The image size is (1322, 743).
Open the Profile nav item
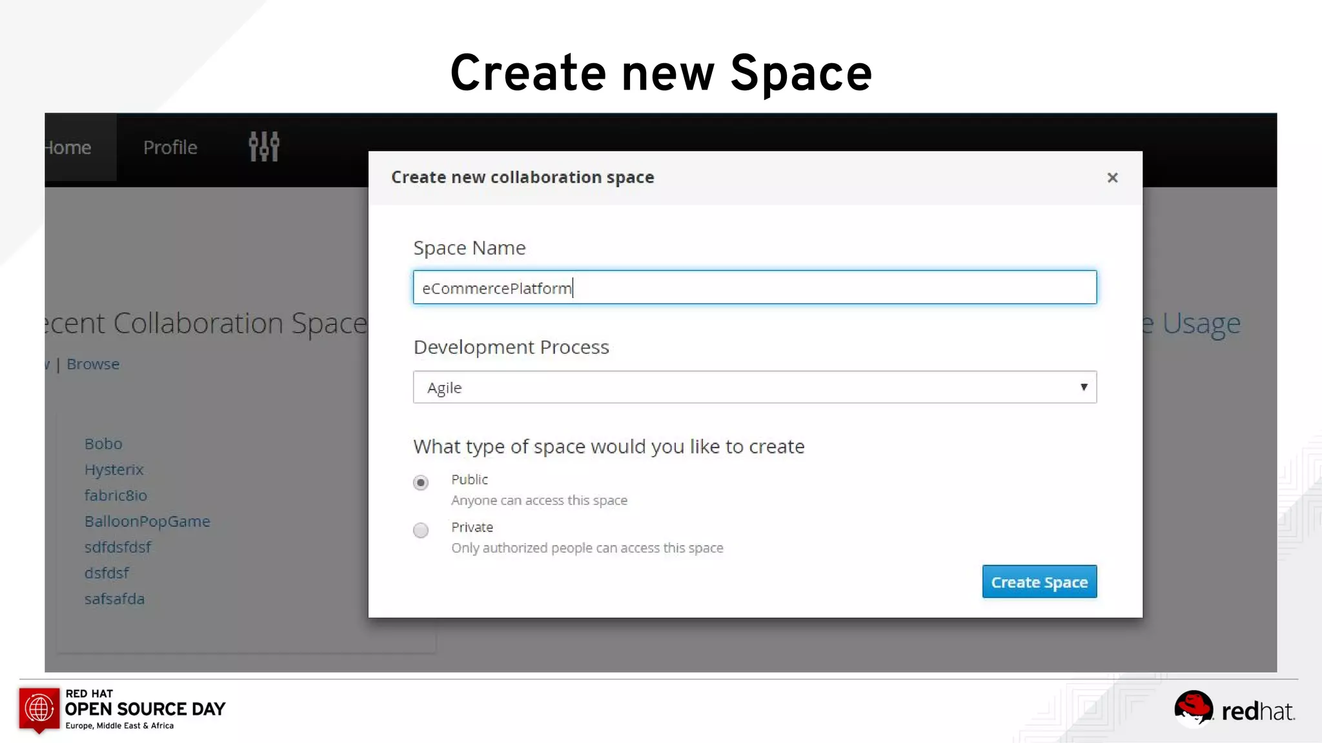pyautogui.click(x=170, y=147)
